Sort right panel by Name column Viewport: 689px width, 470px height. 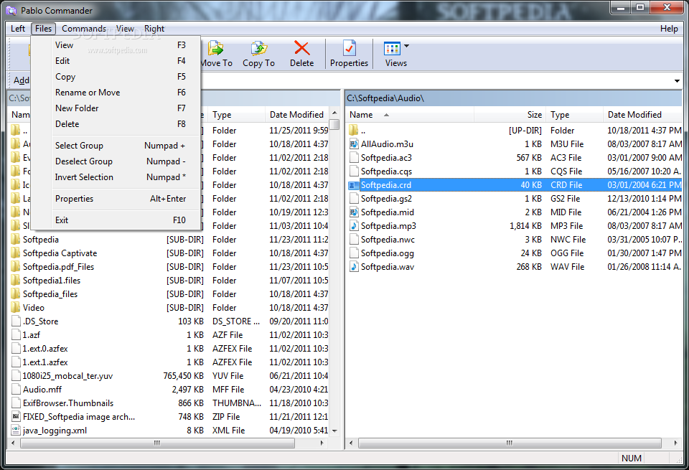pos(410,115)
